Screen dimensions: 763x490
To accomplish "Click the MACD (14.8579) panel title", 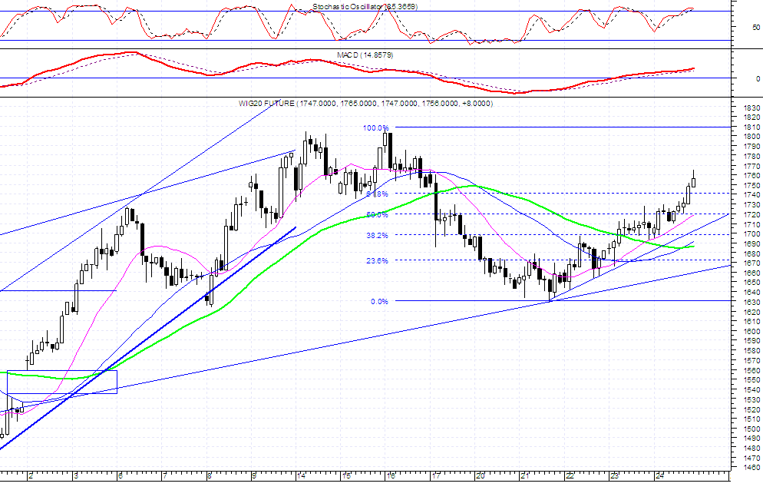I will point(365,55).
